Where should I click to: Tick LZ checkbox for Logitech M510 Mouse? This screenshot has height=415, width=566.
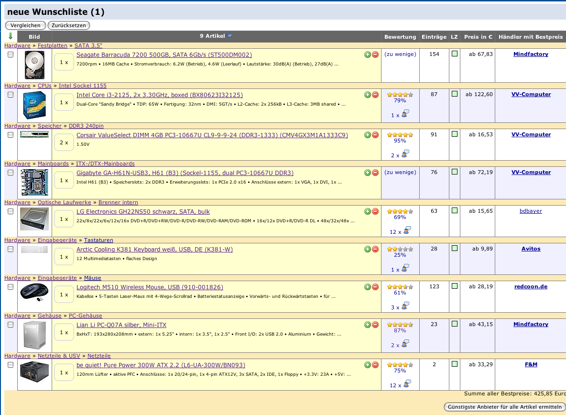click(x=455, y=286)
